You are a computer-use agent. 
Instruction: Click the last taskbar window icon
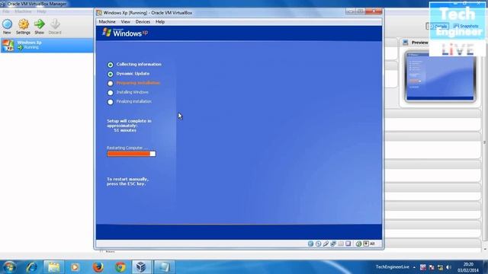tap(164, 267)
